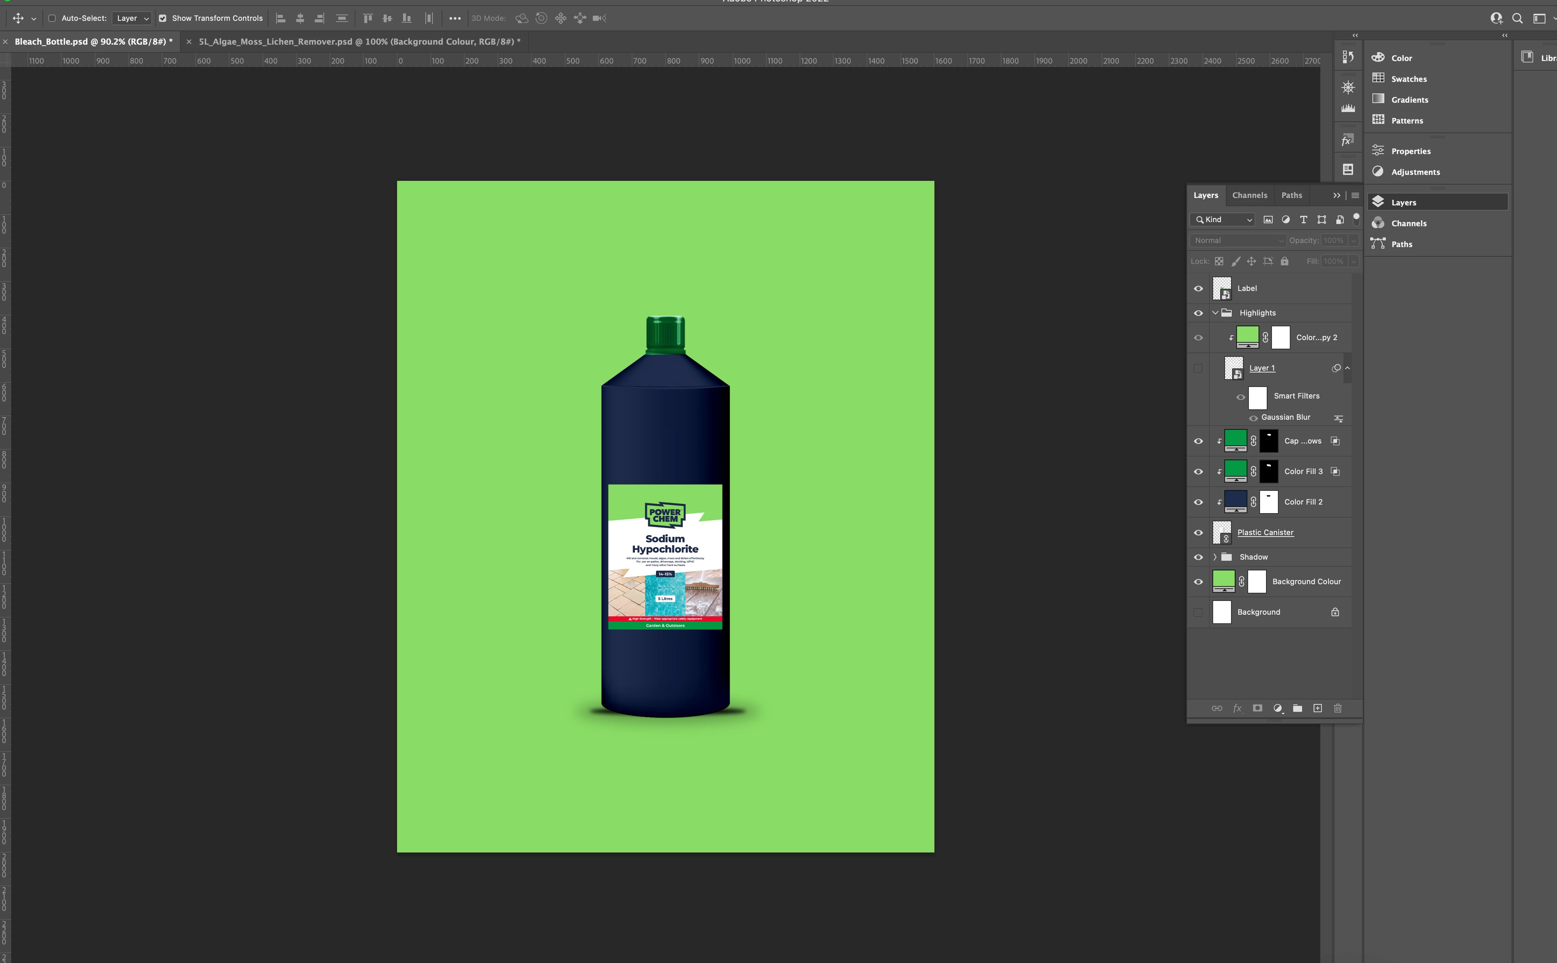The width and height of the screenshot is (1557, 963).
Task: Expand the Shadow group
Action: pos(1214,557)
